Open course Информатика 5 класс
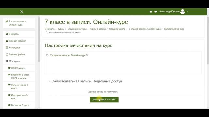 tap(19, 97)
